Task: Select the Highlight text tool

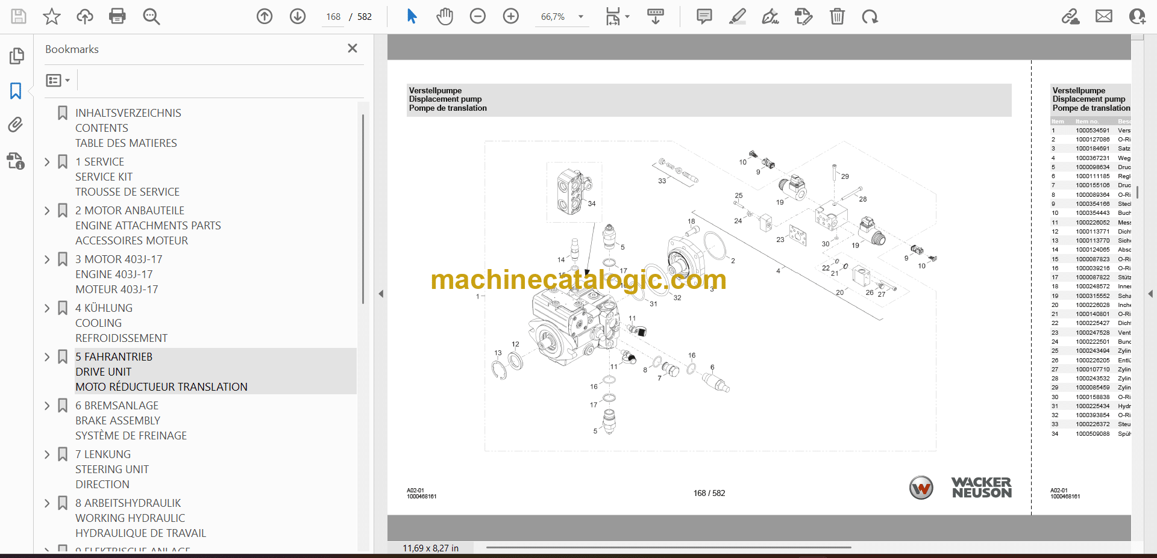Action: pyautogui.click(x=737, y=16)
